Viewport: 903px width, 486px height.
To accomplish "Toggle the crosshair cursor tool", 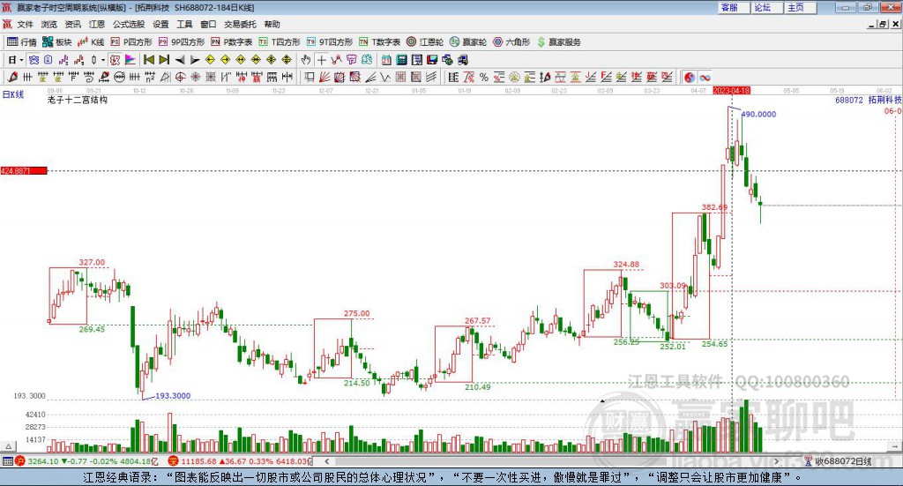I will [321, 60].
